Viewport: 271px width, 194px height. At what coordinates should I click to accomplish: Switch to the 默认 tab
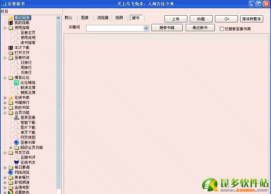point(68,18)
